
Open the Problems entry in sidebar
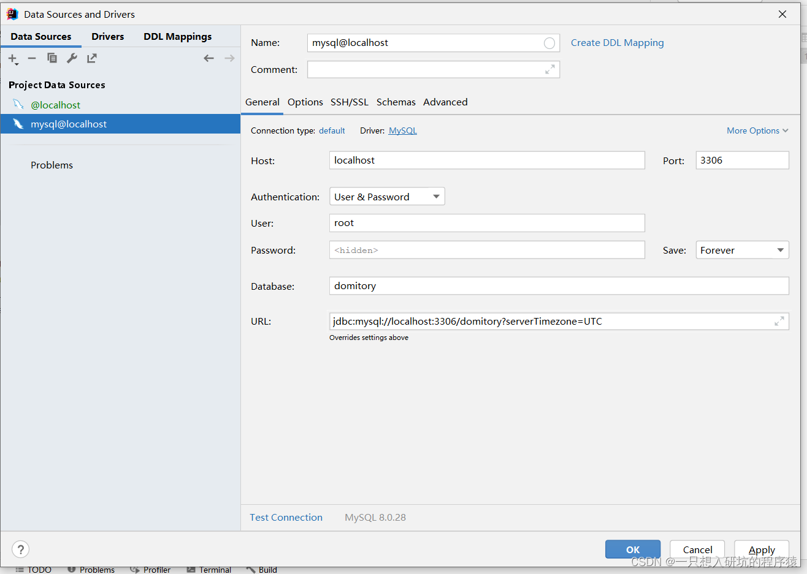pos(52,165)
